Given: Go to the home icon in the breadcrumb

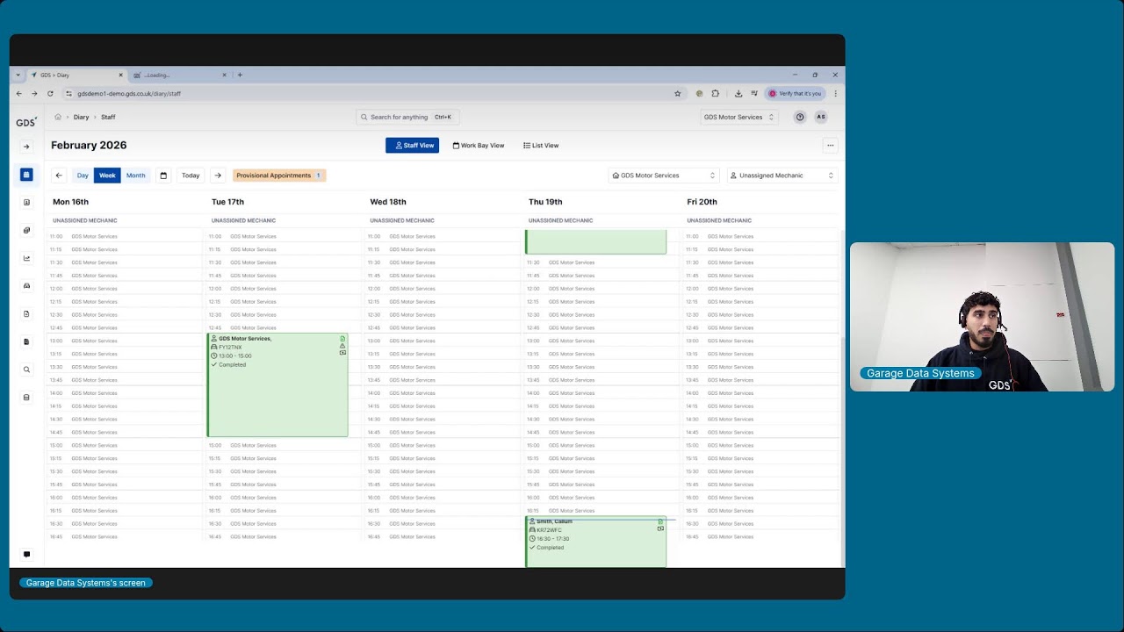Looking at the screenshot, I should (x=58, y=117).
